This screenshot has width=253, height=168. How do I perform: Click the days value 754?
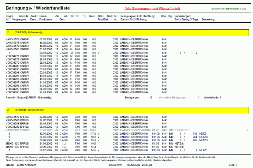[195, 137]
